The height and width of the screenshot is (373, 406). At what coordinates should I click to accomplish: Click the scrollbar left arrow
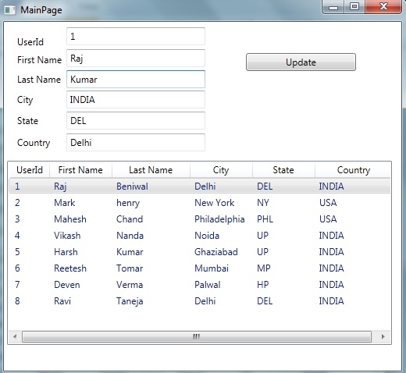[15, 336]
